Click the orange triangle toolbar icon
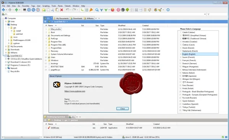Viewport: 229px width, 140px height. coord(91,10)
